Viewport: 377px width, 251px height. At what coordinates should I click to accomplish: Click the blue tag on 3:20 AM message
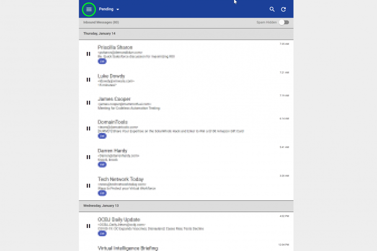pyautogui.click(x=102, y=193)
